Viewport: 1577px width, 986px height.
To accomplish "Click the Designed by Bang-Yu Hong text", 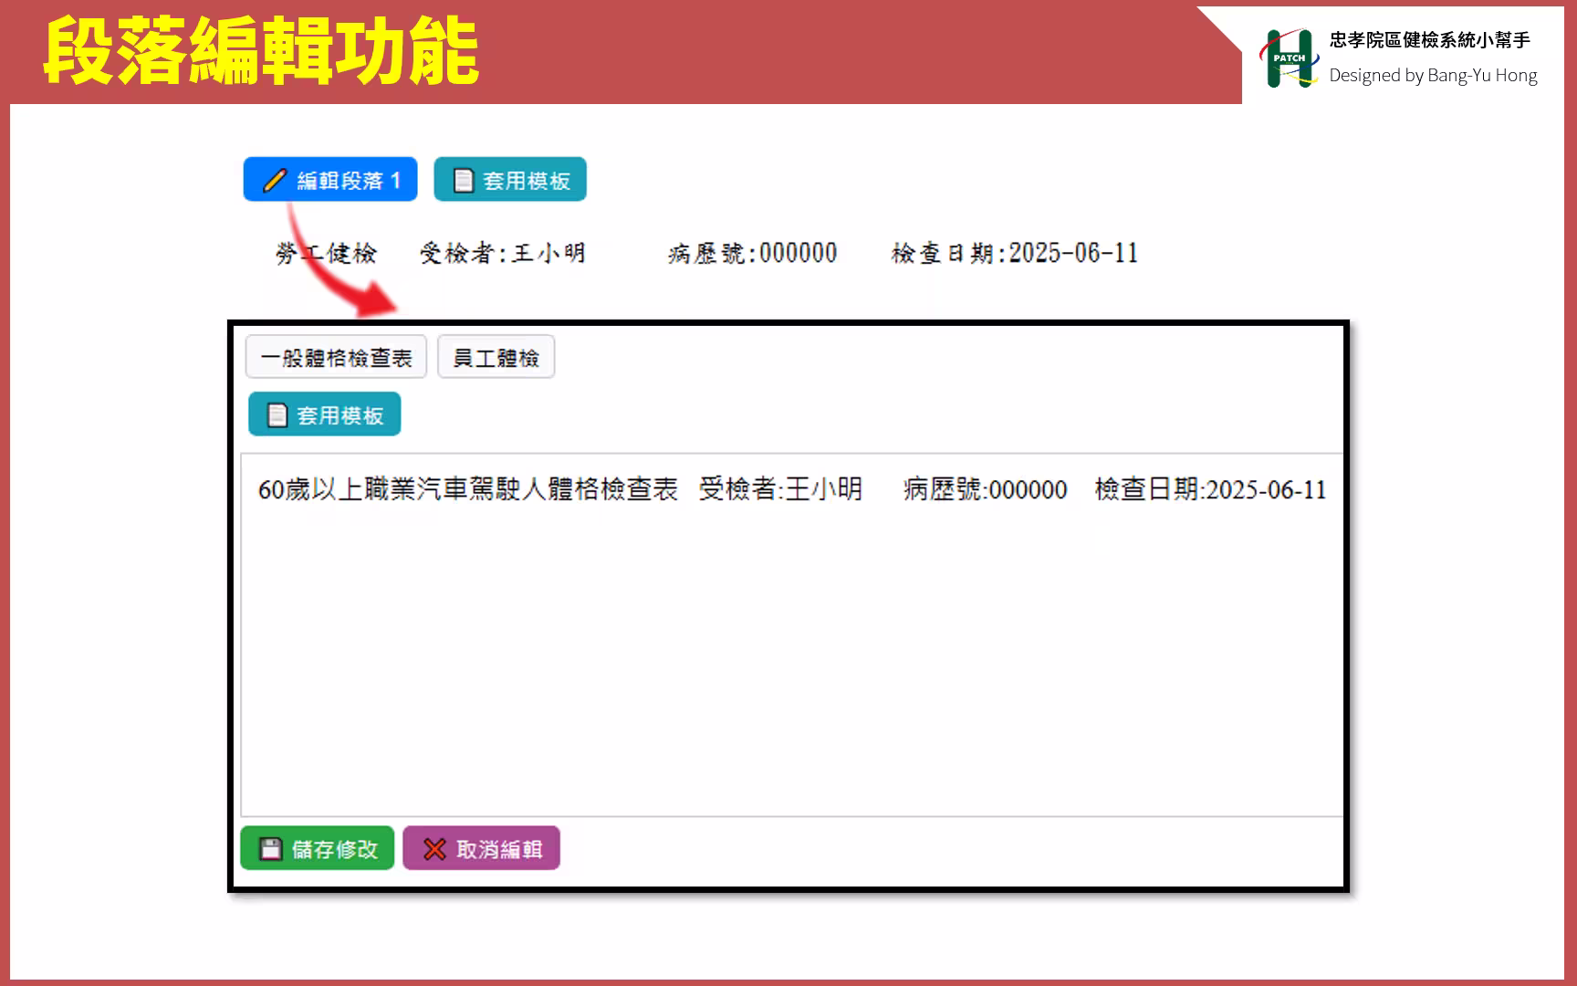I will 1433,76.
